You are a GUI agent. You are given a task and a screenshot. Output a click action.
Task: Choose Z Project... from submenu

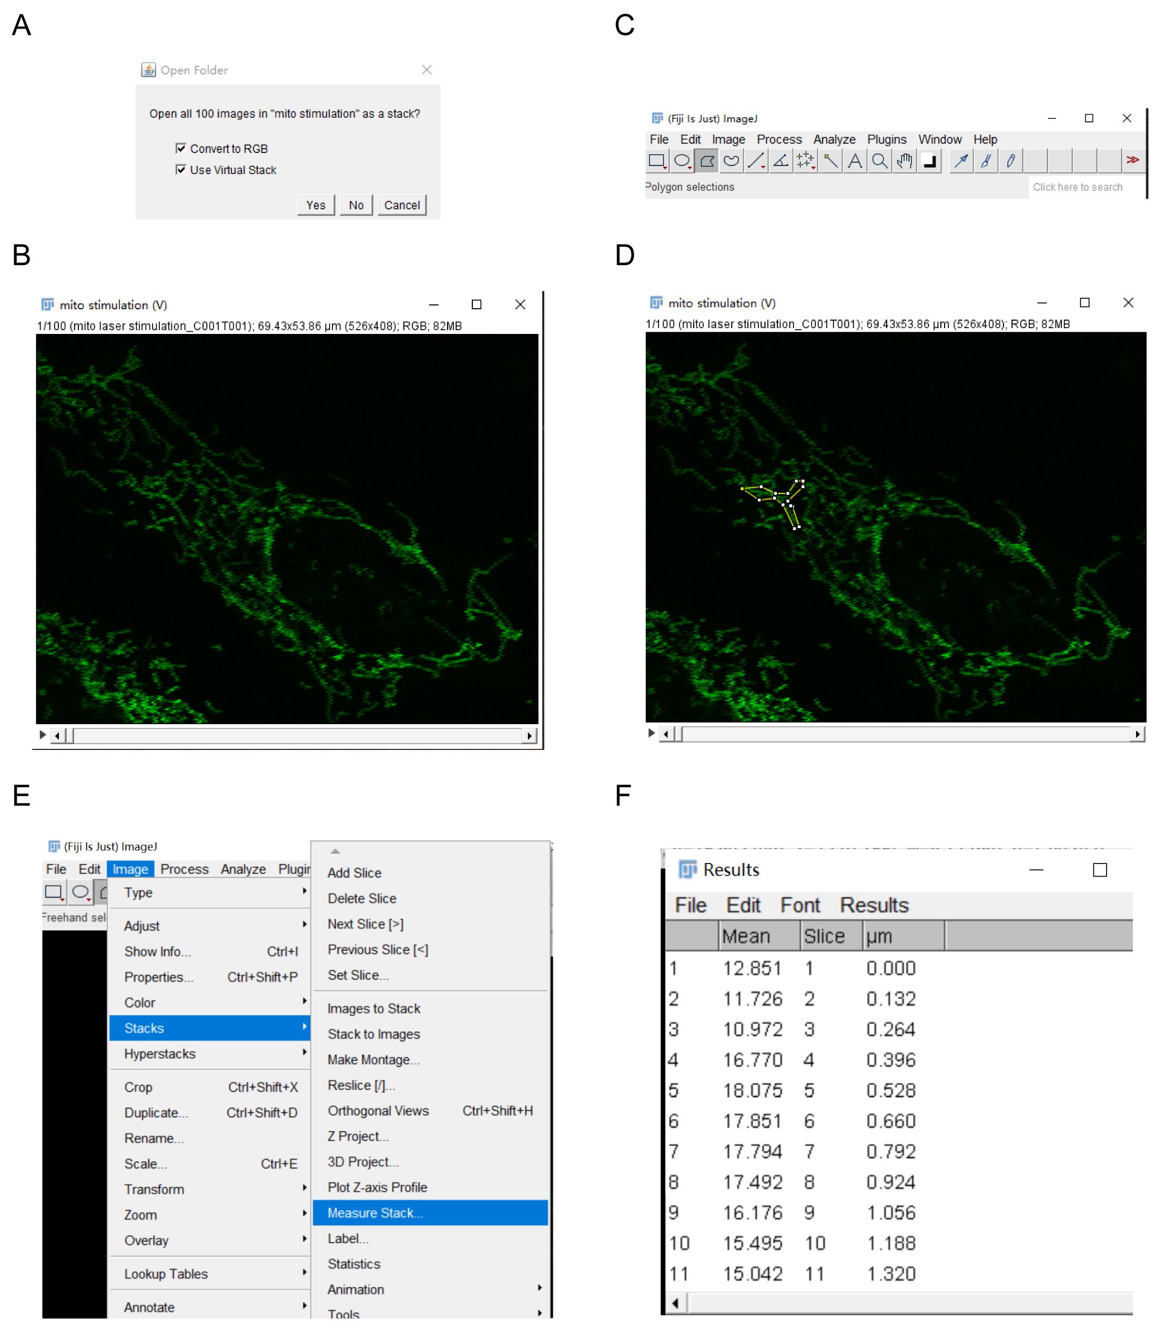(x=431, y=1136)
